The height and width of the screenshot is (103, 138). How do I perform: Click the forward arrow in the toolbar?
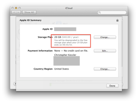point(18,12)
